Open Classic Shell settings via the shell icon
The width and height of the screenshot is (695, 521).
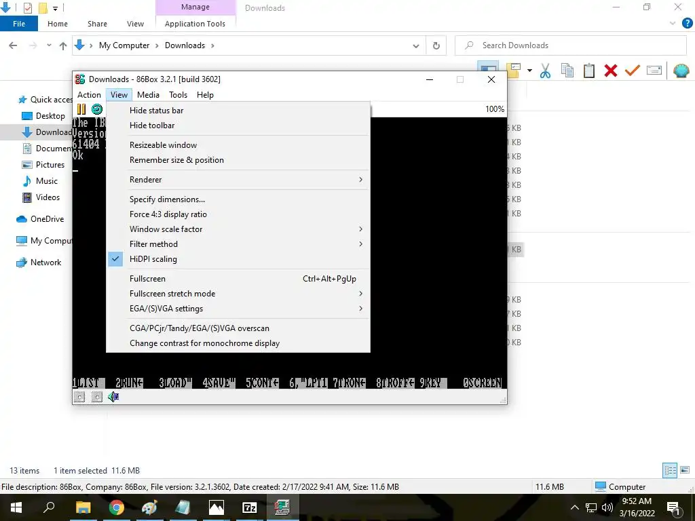tap(681, 71)
